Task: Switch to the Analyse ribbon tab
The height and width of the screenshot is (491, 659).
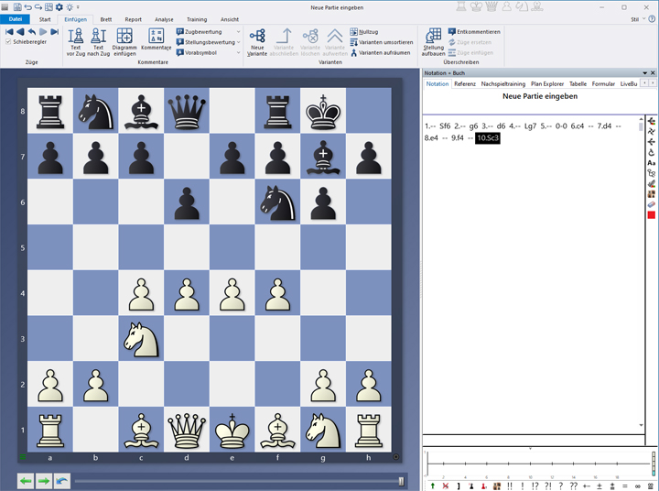Action: pos(164,18)
